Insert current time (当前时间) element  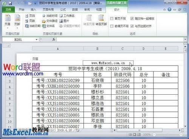(50, 16)
